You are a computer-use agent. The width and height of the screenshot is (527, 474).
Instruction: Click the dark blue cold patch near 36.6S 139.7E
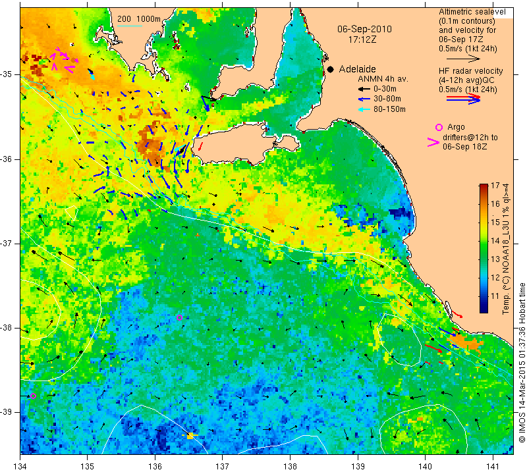click(401, 214)
